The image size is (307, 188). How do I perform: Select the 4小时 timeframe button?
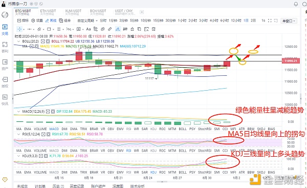[213, 20]
